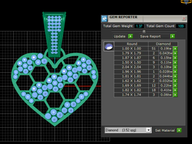Click green arrow for 1.87 X 1.87 row
This screenshot has width=192, height=144.
point(175,58)
